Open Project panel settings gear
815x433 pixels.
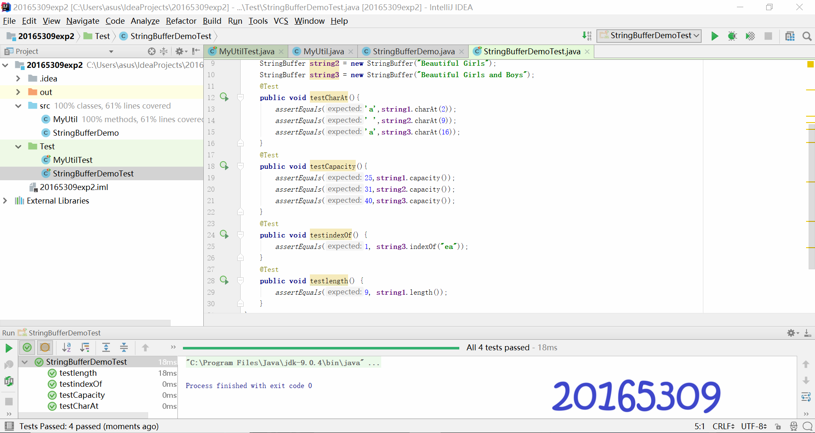[181, 51]
